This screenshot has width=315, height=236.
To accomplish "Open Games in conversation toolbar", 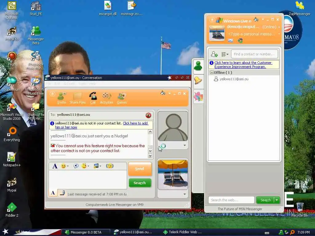I will click(x=122, y=98).
